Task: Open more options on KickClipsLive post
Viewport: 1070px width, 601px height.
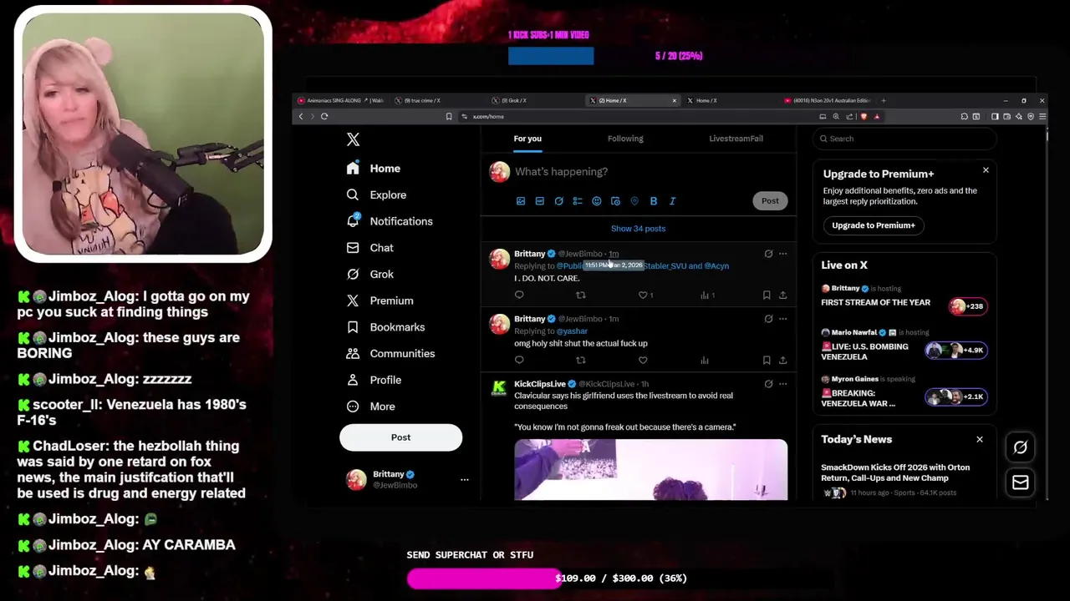Action: (x=782, y=384)
